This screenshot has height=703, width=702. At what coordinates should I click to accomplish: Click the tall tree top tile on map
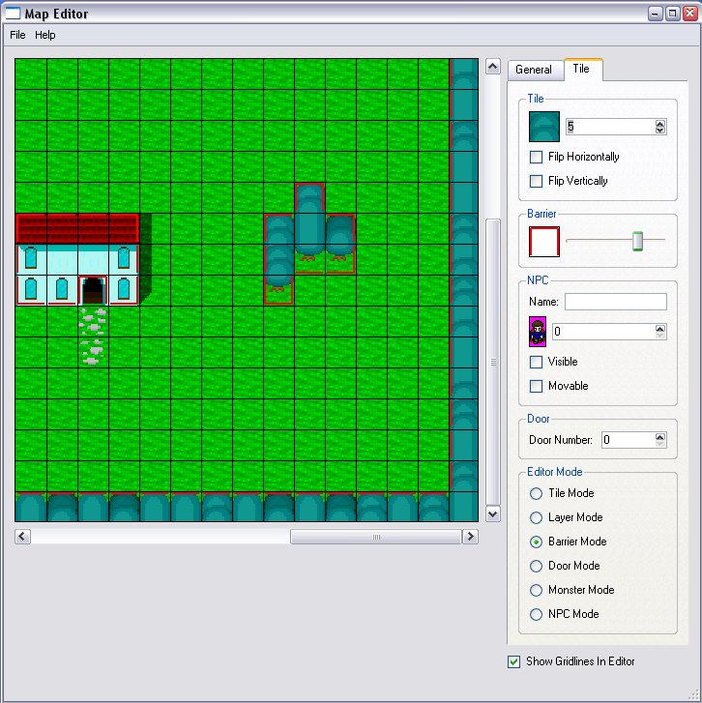click(x=309, y=198)
